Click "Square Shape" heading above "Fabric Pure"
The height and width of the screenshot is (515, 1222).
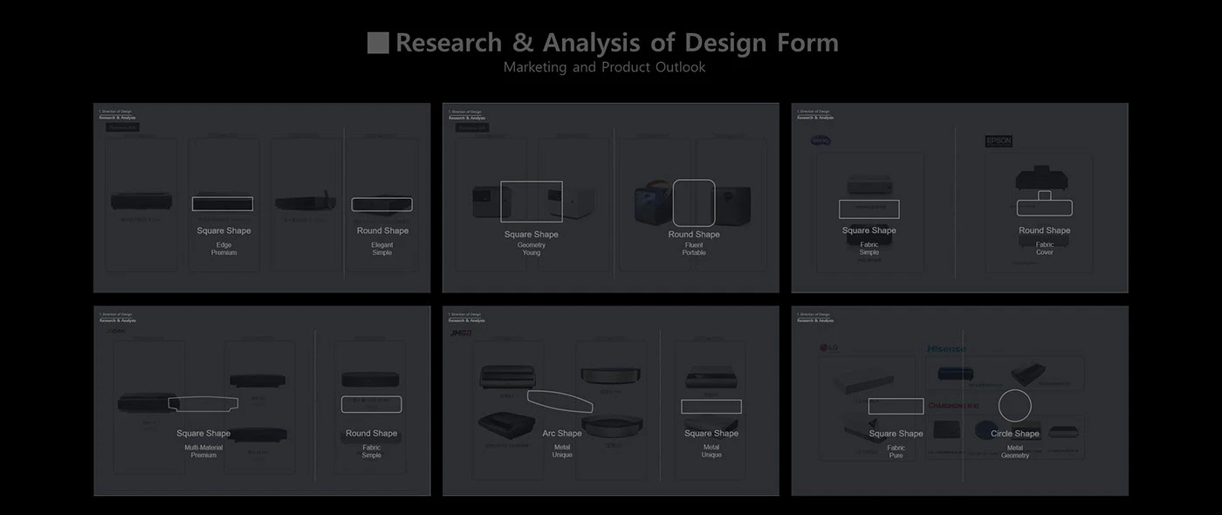[x=896, y=433]
